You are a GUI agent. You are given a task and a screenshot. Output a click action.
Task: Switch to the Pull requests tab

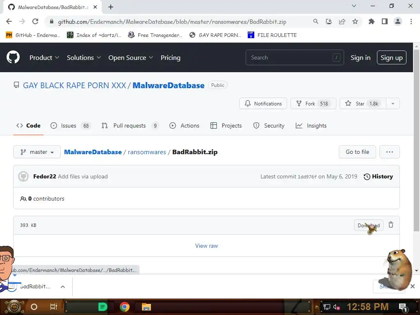point(130,126)
